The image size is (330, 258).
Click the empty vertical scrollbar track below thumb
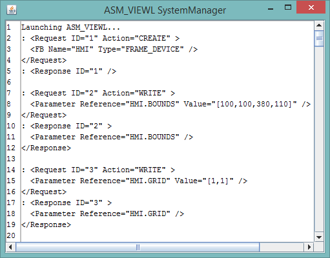[x=319, y=139]
